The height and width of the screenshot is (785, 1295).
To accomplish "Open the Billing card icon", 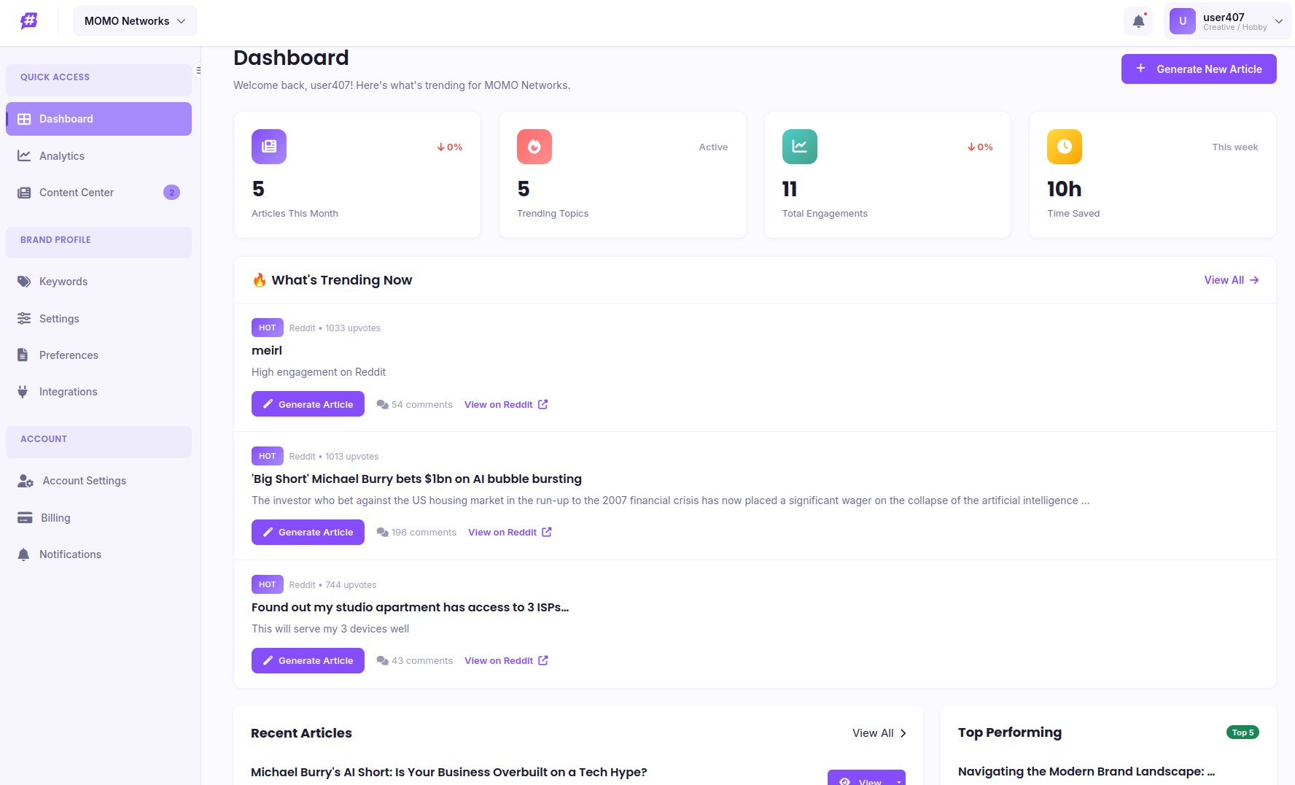I will 24,517.
